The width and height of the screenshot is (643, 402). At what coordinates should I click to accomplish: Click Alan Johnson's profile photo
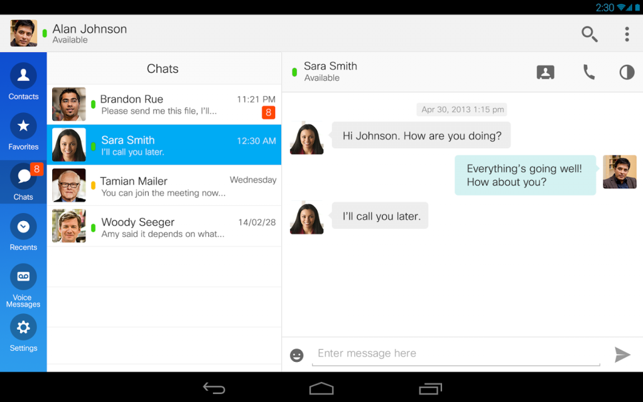point(24,33)
